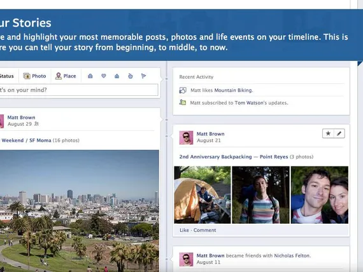Click the pencil edit icon on August 21 post

pyautogui.click(x=339, y=133)
